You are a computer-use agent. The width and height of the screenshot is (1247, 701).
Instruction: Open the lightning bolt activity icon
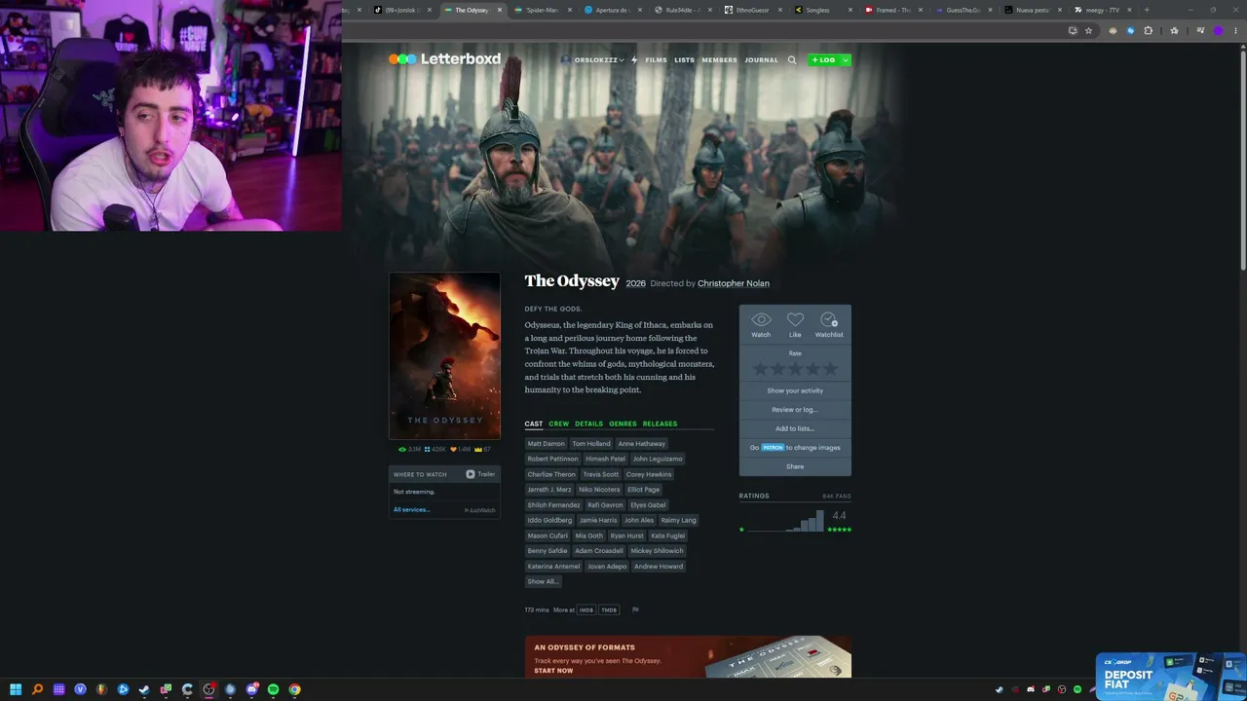633,60
